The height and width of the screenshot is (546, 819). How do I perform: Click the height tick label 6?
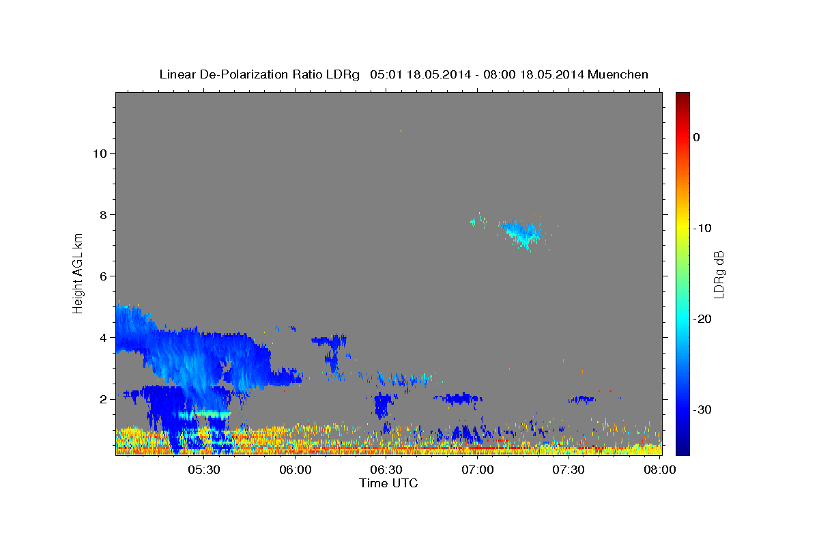coord(103,276)
